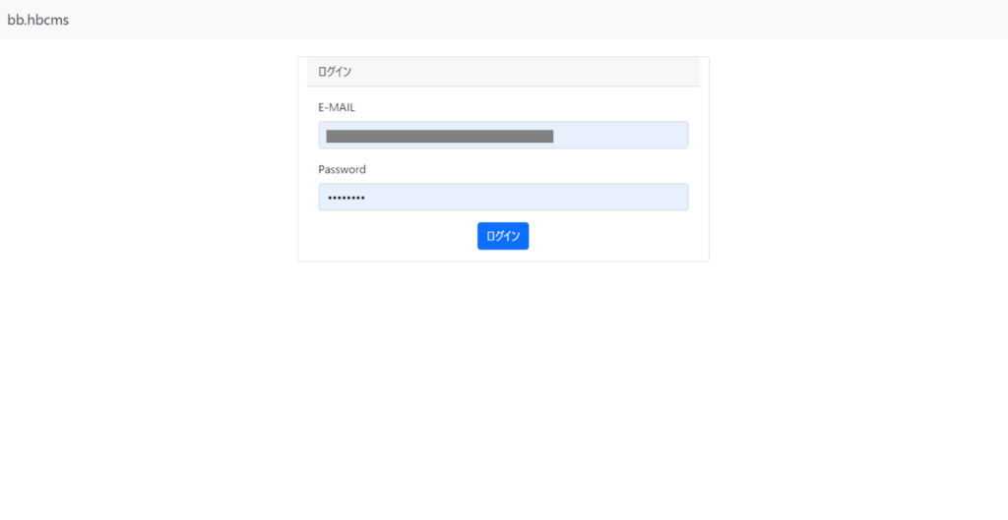Click the E-MAIL field label

click(x=337, y=107)
